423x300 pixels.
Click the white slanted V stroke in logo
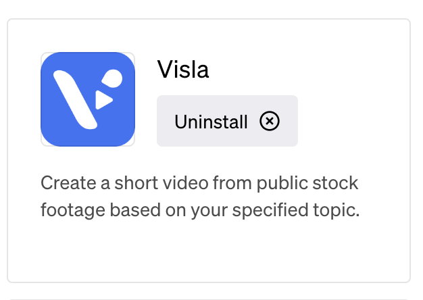coord(75,100)
